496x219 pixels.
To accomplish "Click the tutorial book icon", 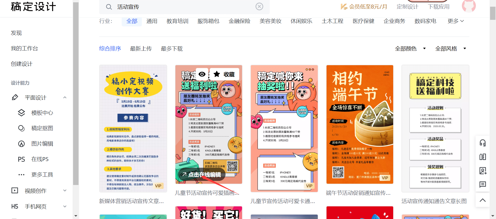I will click(483, 157).
